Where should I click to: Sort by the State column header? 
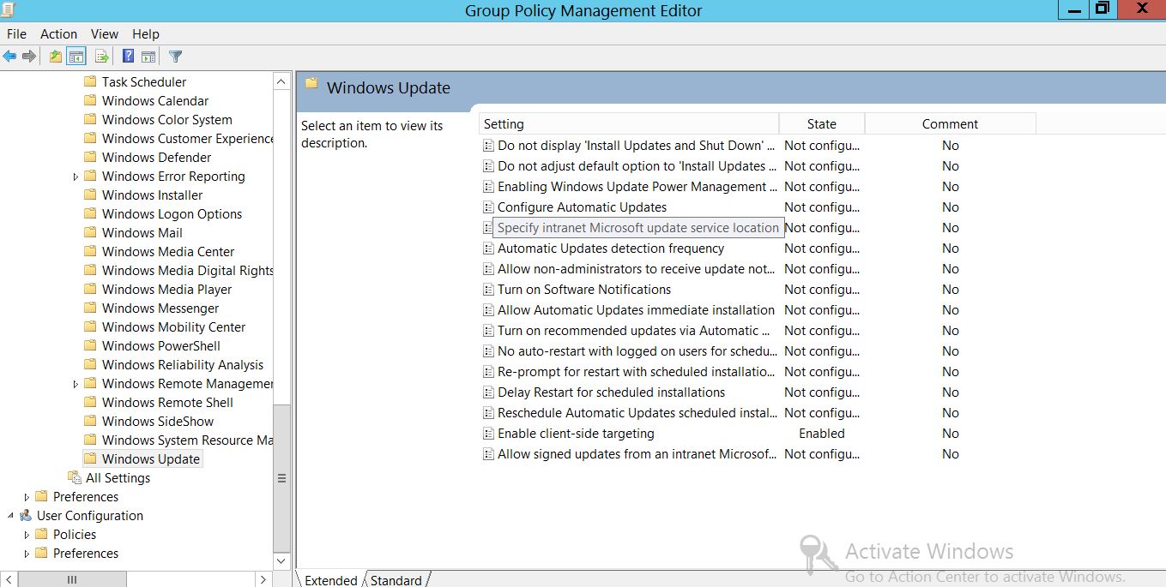click(x=822, y=124)
